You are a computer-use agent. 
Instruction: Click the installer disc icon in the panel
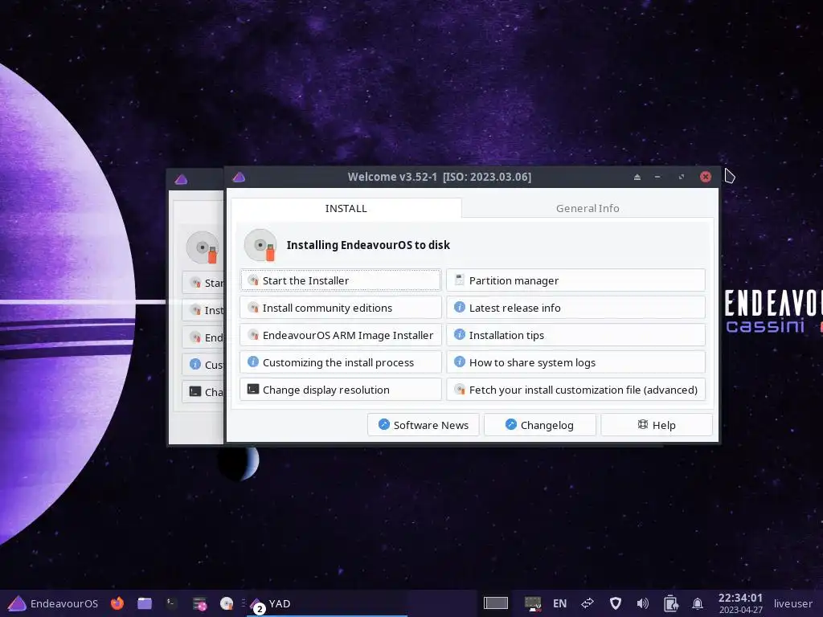(227, 603)
